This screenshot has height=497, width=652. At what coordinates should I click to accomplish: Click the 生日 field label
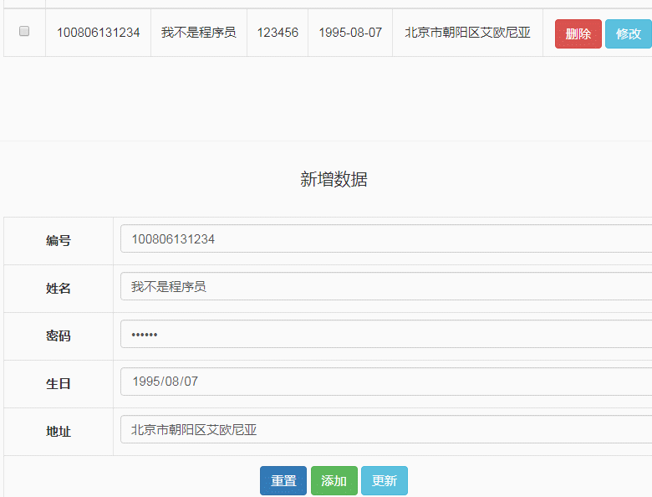coord(59,384)
